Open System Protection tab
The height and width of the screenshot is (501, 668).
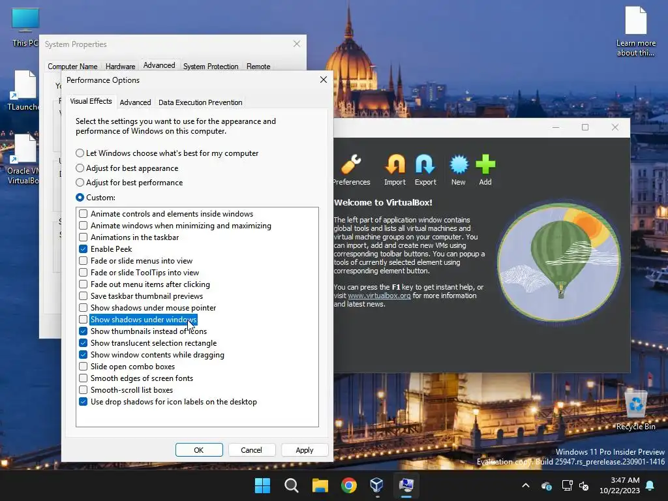211,67
